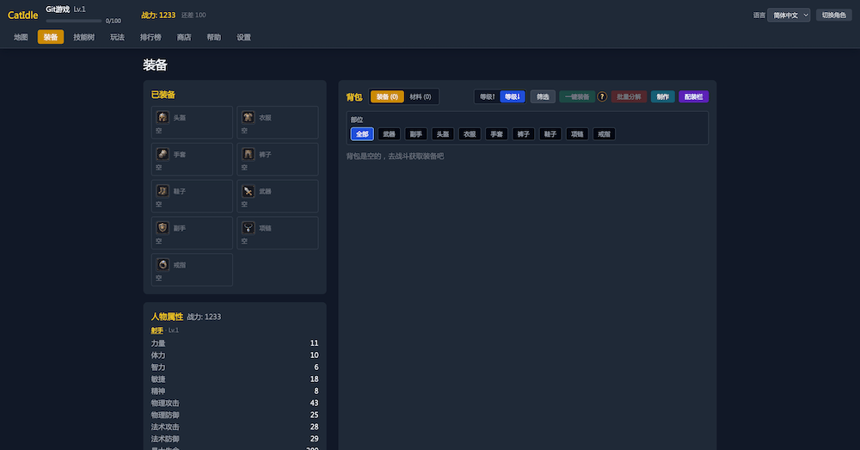Select the 全部 slot filter
The width and height of the screenshot is (860, 450).
coord(362,134)
